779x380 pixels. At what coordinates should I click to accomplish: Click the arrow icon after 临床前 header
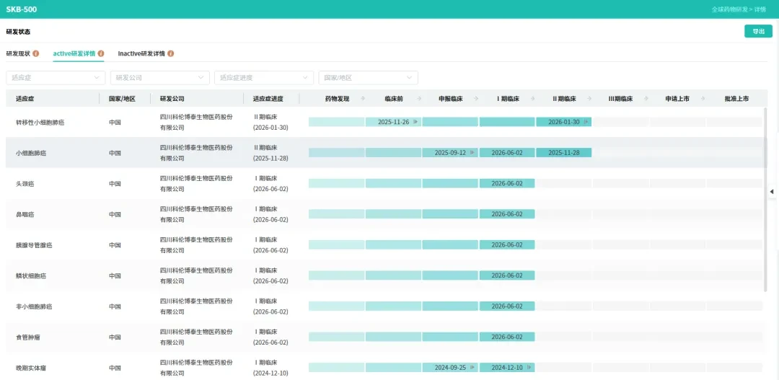click(419, 99)
